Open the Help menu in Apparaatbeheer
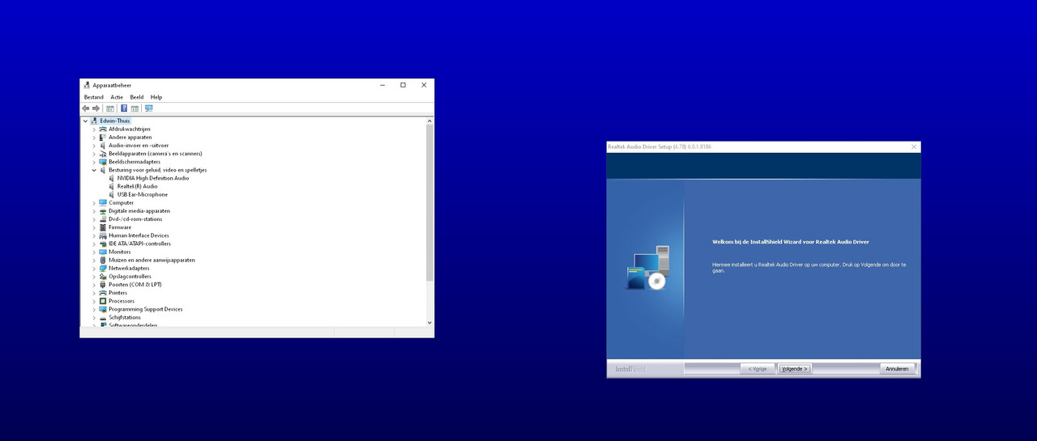 (156, 97)
